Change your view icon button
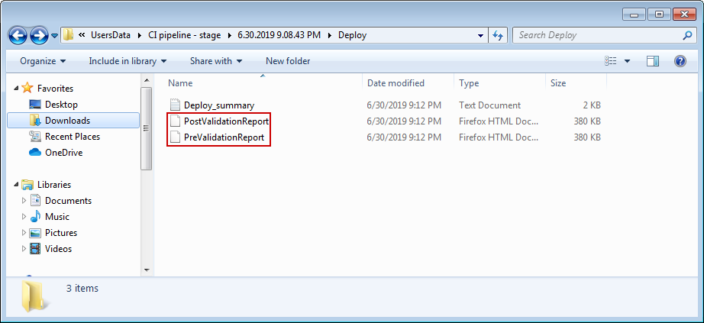The image size is (704, 323). click(610, 61)
